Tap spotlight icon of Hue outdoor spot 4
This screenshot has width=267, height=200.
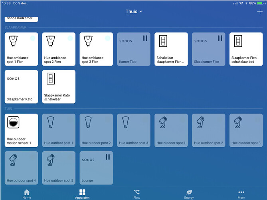coord(13,160)
